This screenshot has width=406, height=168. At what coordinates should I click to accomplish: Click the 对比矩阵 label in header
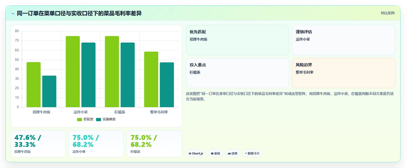(x=388, y=13)
